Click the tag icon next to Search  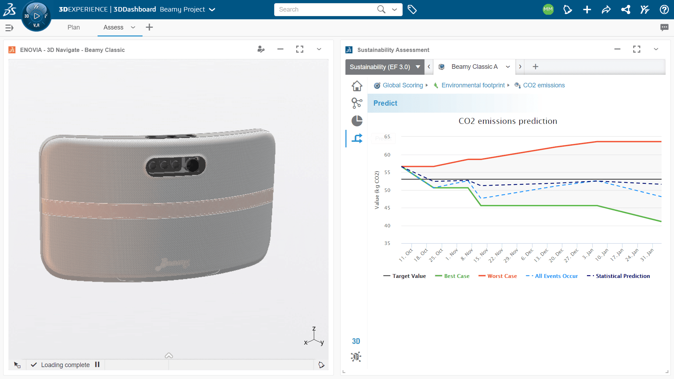click(x=412, y=9)
